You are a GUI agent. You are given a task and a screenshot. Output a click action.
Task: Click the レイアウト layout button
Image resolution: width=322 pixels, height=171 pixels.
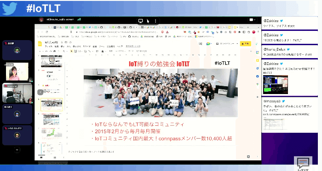[121, 51]
